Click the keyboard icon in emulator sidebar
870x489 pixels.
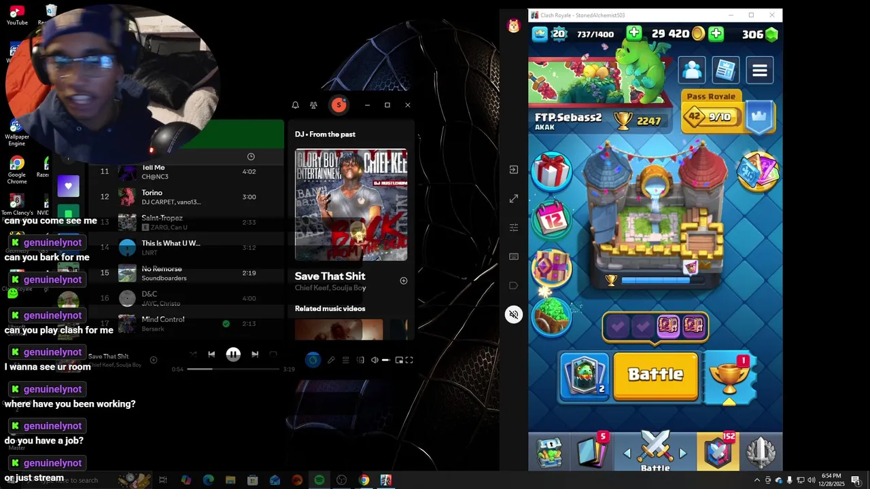(514, 257)
